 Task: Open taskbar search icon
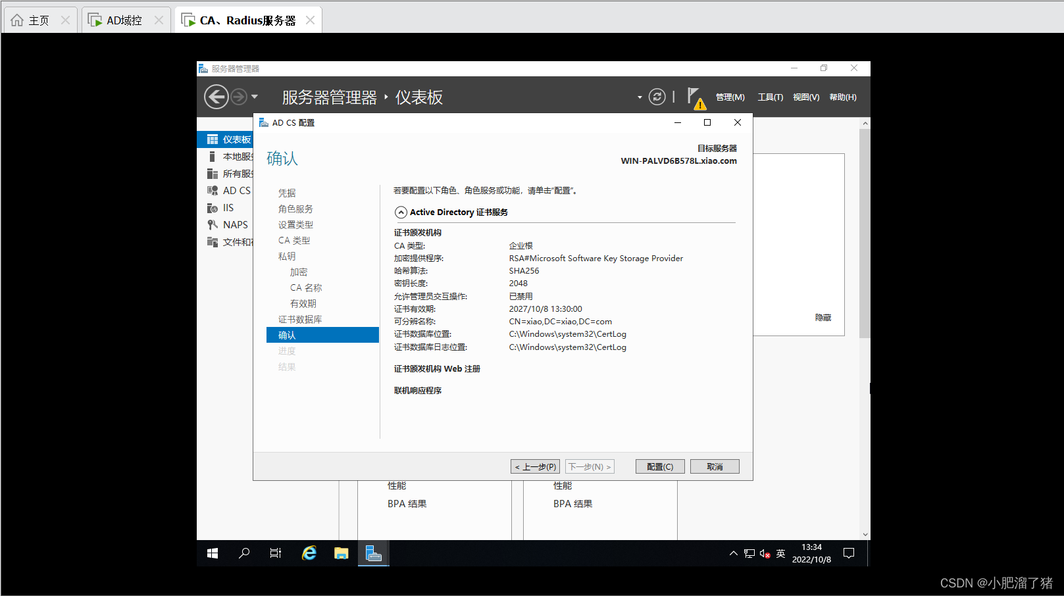244,553
